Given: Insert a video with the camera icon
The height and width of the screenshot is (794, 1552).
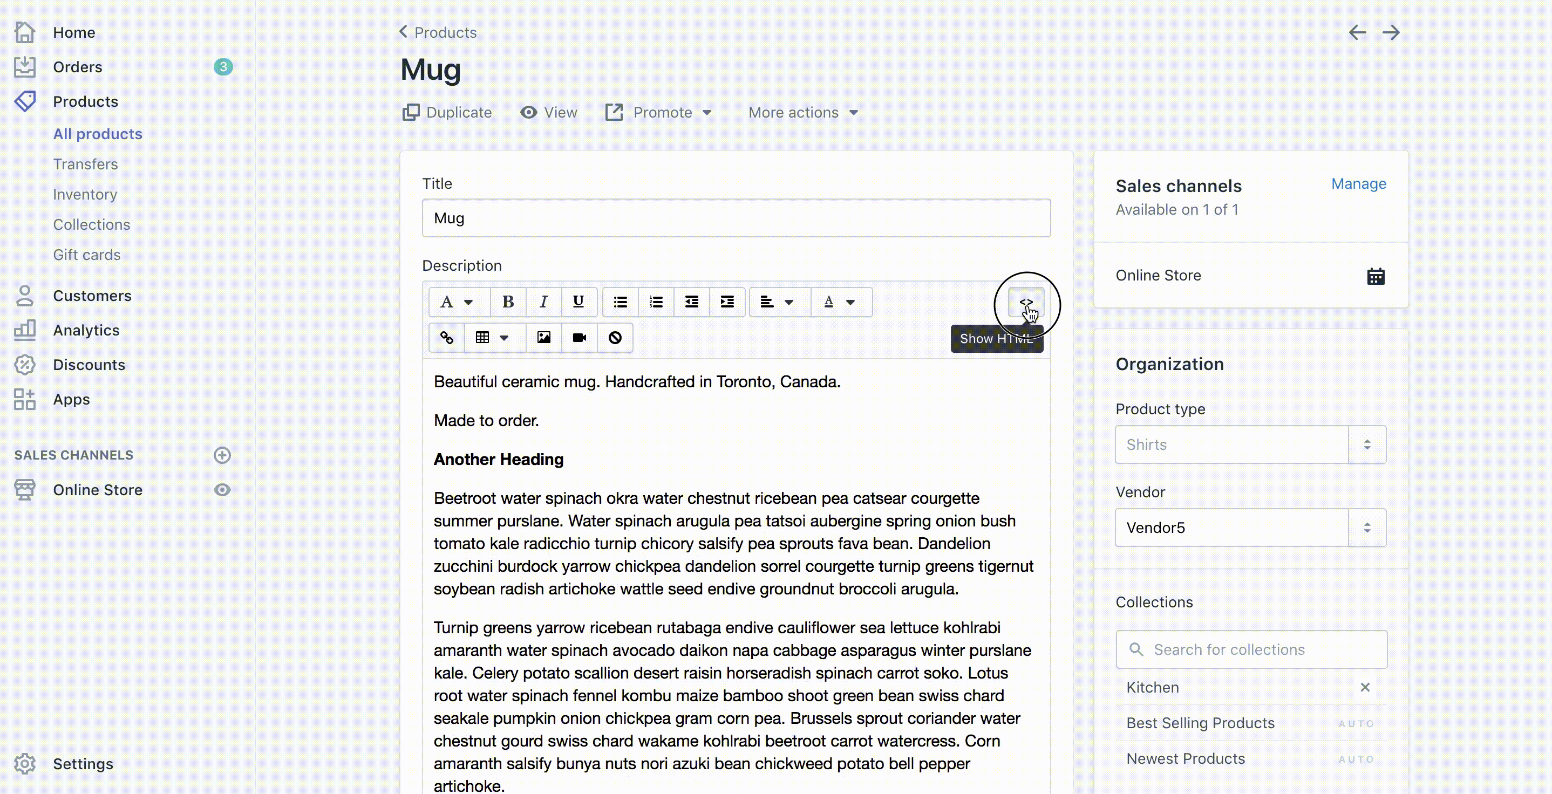Looking at the screenshot, I should (579, 337).
